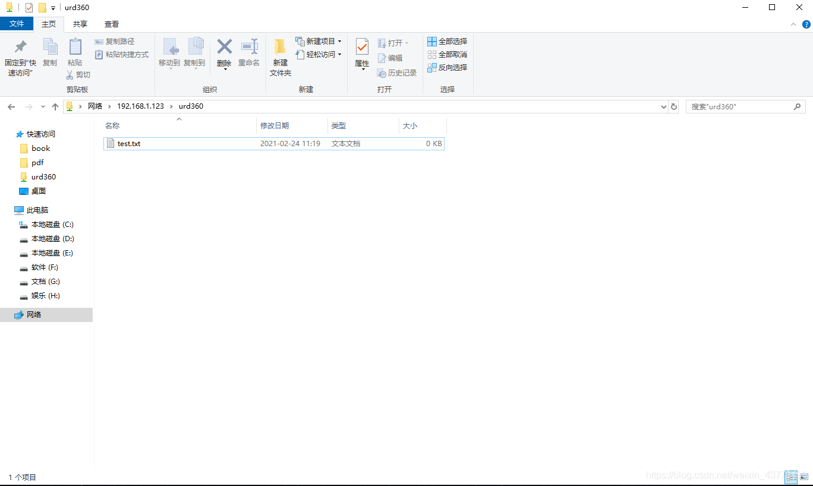
Task: Click the Open ribbon item
Action: pos(393,43)
